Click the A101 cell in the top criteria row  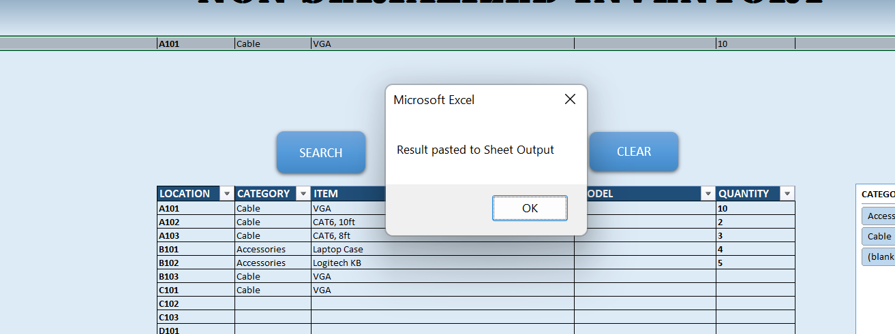point(195,44)
